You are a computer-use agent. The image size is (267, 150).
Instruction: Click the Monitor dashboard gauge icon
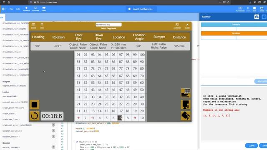pos(257,17)
